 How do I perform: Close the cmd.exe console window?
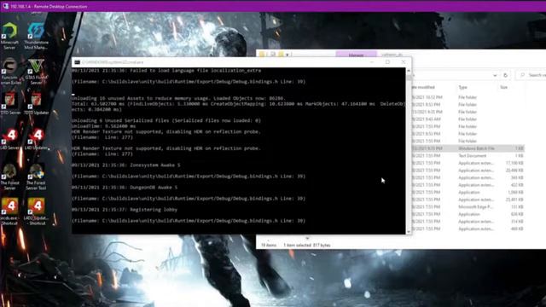(404, 62)
